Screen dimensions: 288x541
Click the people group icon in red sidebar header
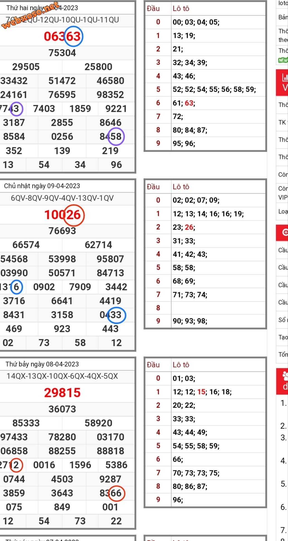285,376
